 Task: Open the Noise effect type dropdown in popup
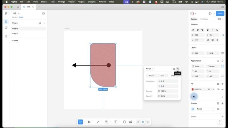150,69
